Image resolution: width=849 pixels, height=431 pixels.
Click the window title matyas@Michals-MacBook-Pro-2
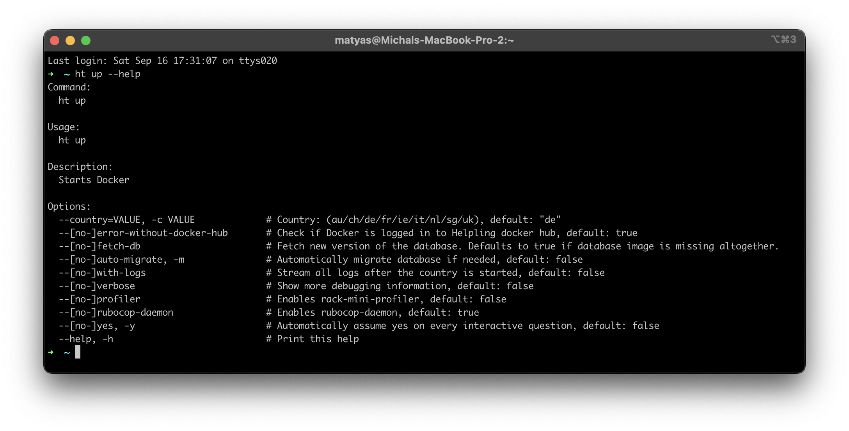point(424,40)
